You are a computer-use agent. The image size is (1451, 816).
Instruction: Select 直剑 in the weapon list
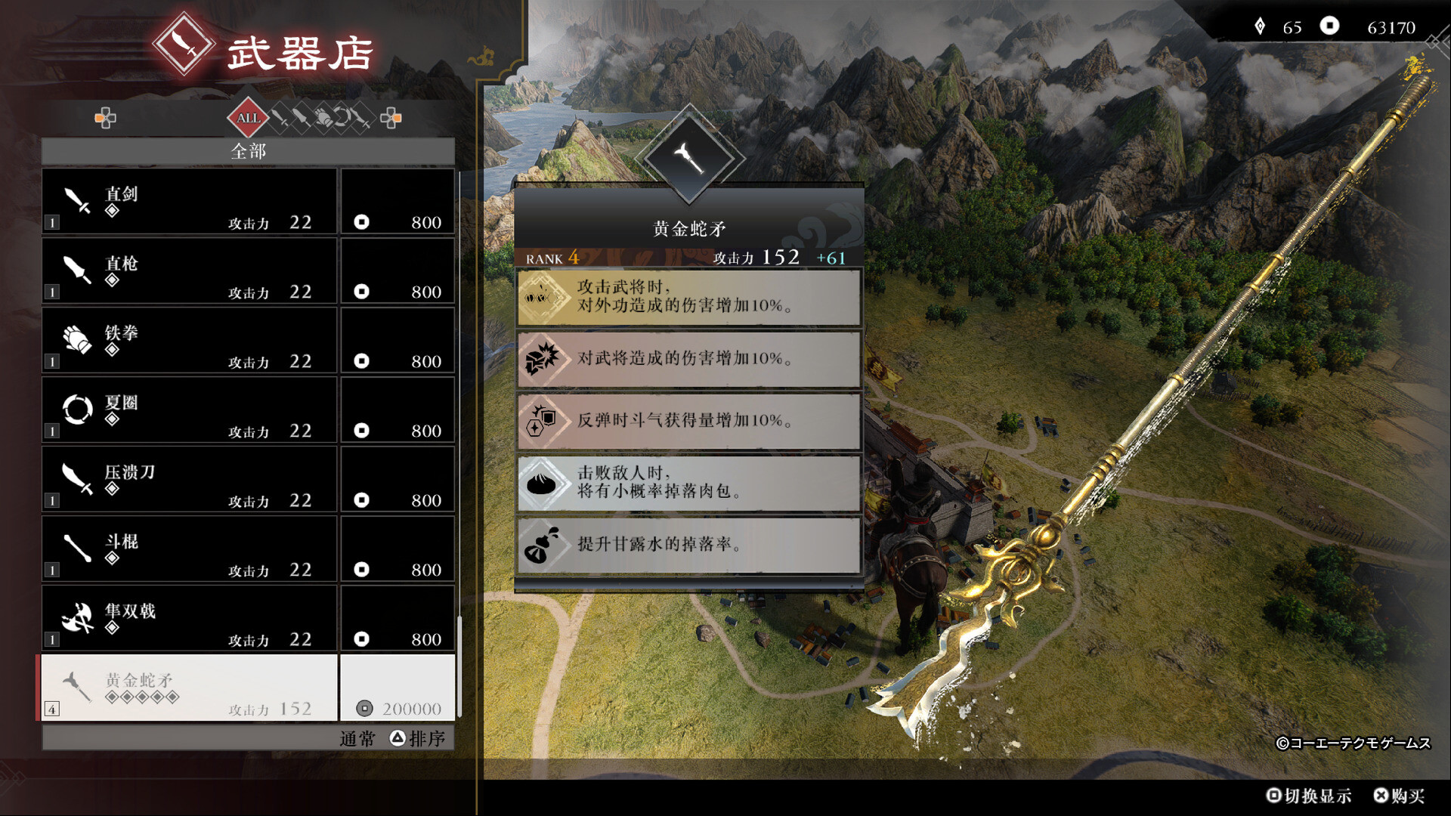[x=189, y=202]
